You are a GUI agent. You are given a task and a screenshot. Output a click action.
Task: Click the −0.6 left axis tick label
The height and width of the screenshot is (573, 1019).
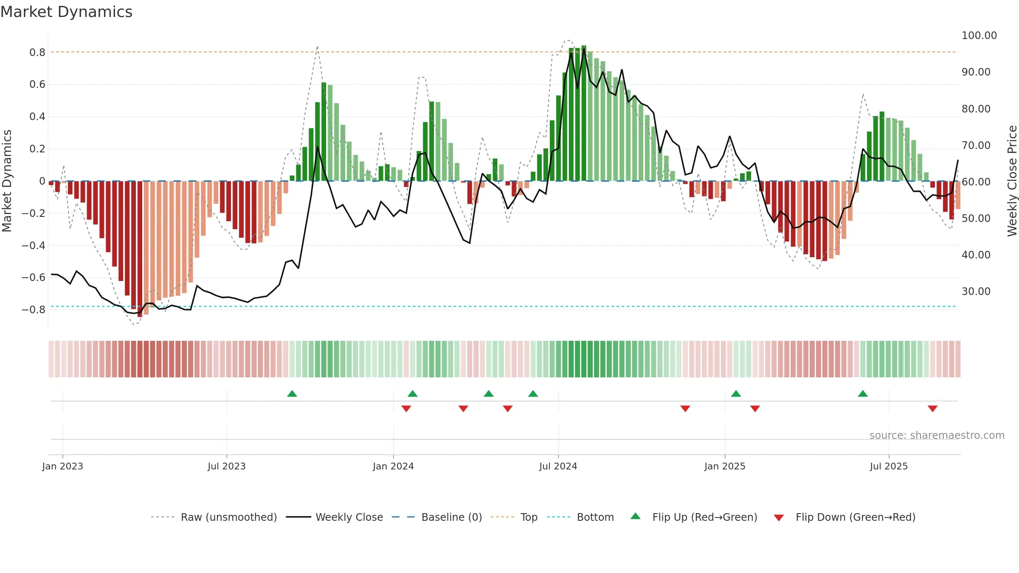[34, 278]
